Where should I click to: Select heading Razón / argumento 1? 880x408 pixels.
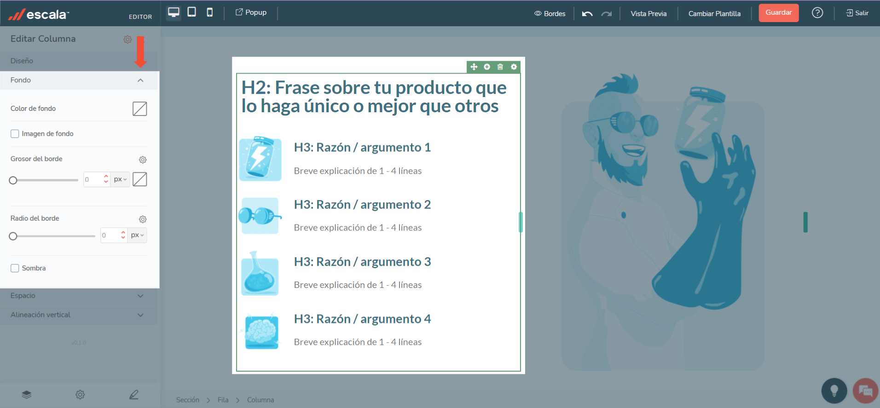[x=362, y=148]
